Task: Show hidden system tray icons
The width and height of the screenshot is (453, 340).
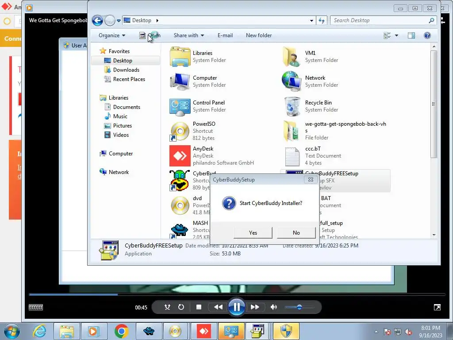Action: [376, 332]
